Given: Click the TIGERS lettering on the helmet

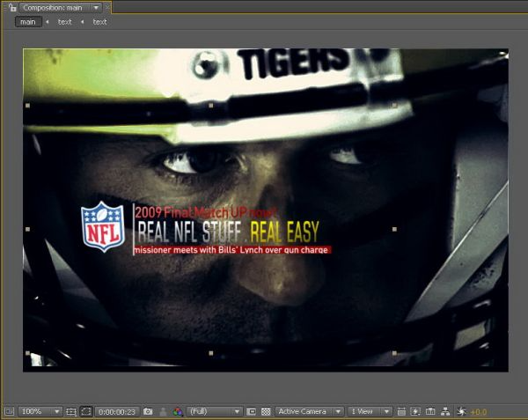Looking at the screenshot, I should click(293, 62).
